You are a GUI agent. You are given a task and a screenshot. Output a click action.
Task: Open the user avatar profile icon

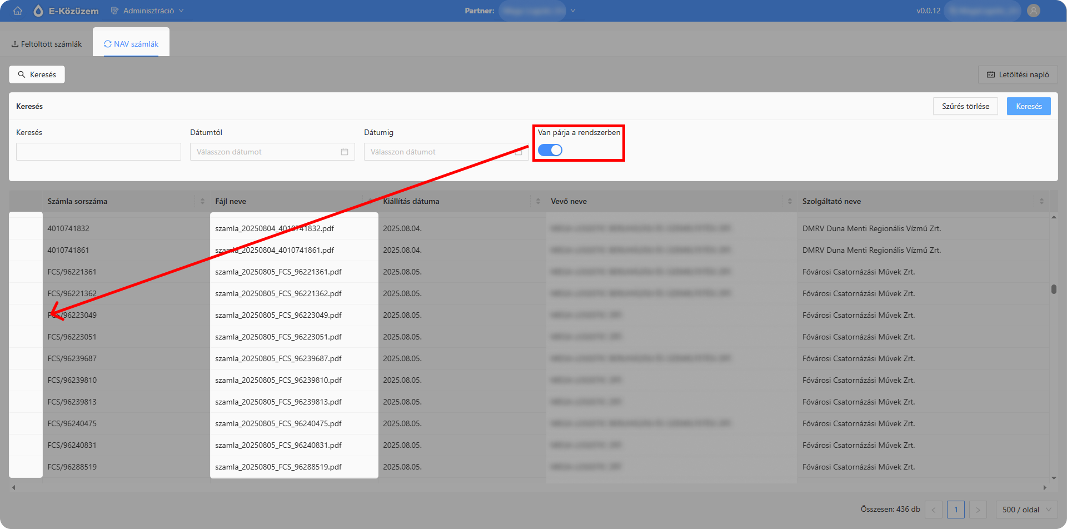tap(1034, 11)
